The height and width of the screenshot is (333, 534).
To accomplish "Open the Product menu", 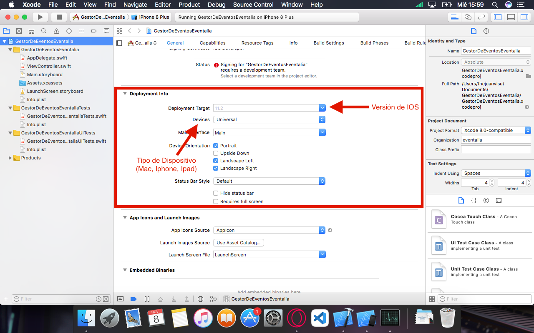I will (x=189, y=5).
